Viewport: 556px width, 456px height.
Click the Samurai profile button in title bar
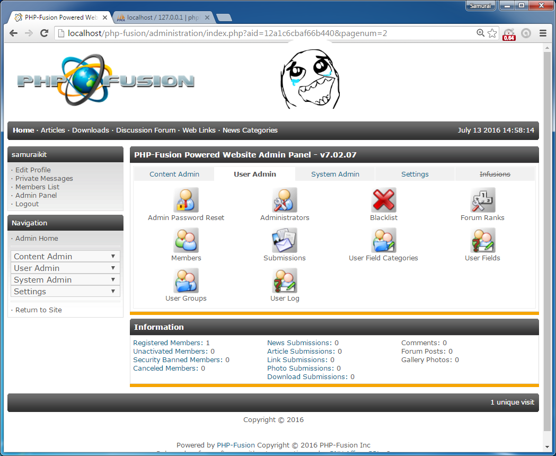pyautogui.click(x=481, y=6)
